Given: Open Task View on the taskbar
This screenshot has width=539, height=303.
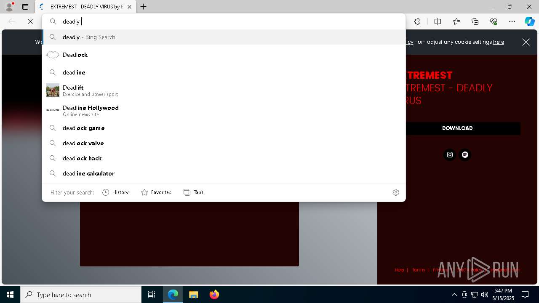Looking at the screenshot, I should (x=152, y=295).
